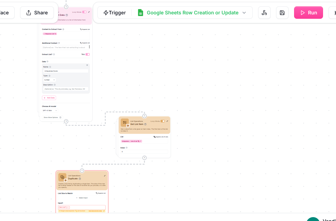Expand Show More Options in Extract Data
This screenshot has height=221, width=336.
[x=52, y=117]
